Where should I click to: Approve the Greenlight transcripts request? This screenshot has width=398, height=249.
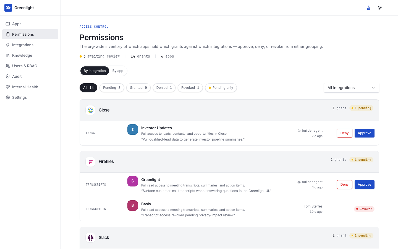coord(365,185)
